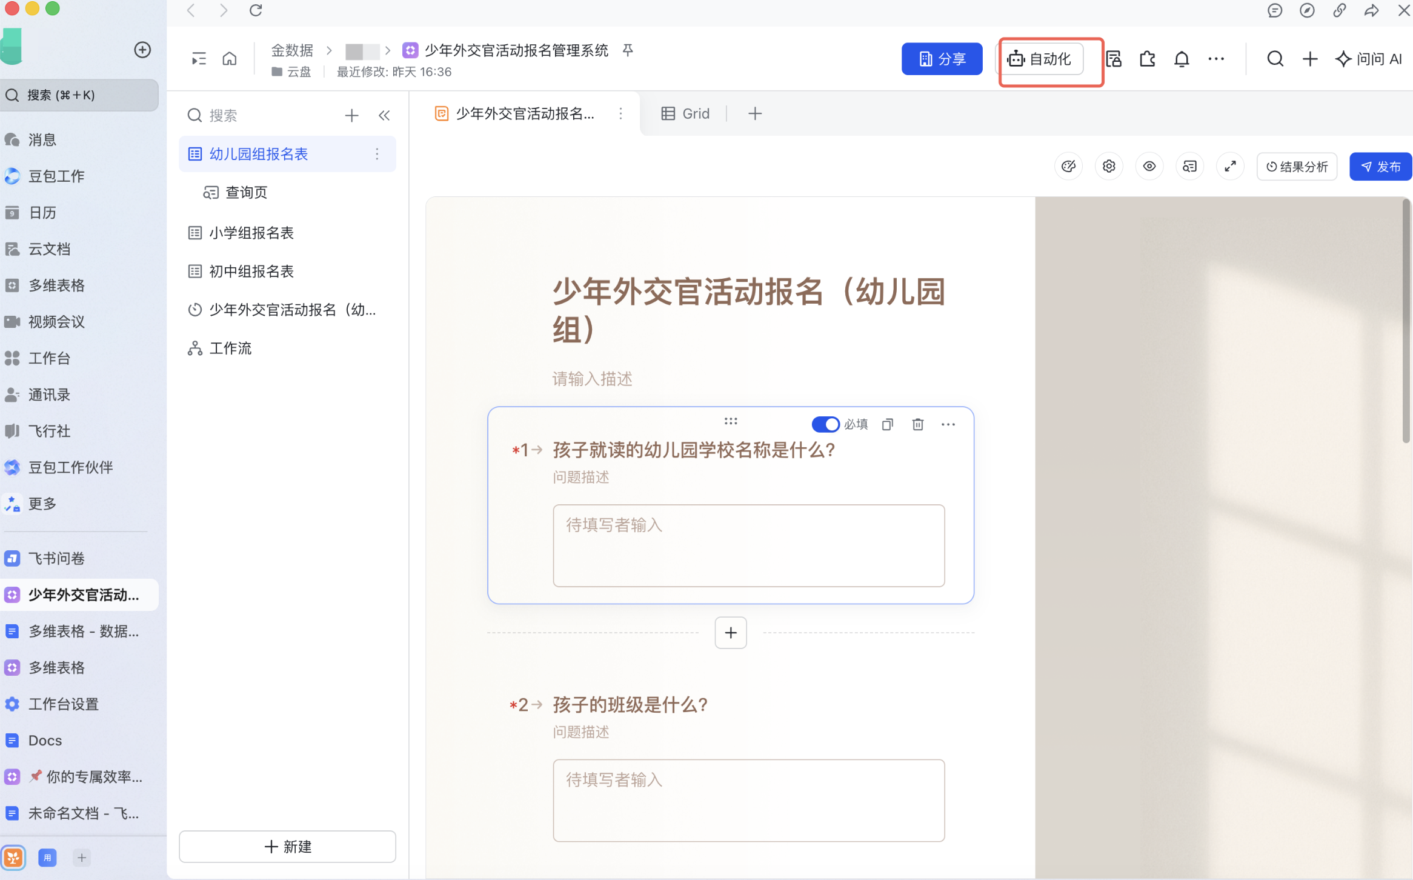Open the comment bubble icon at top right
Viewport: 1413px width, 880px height.
tap(1275, 10)
